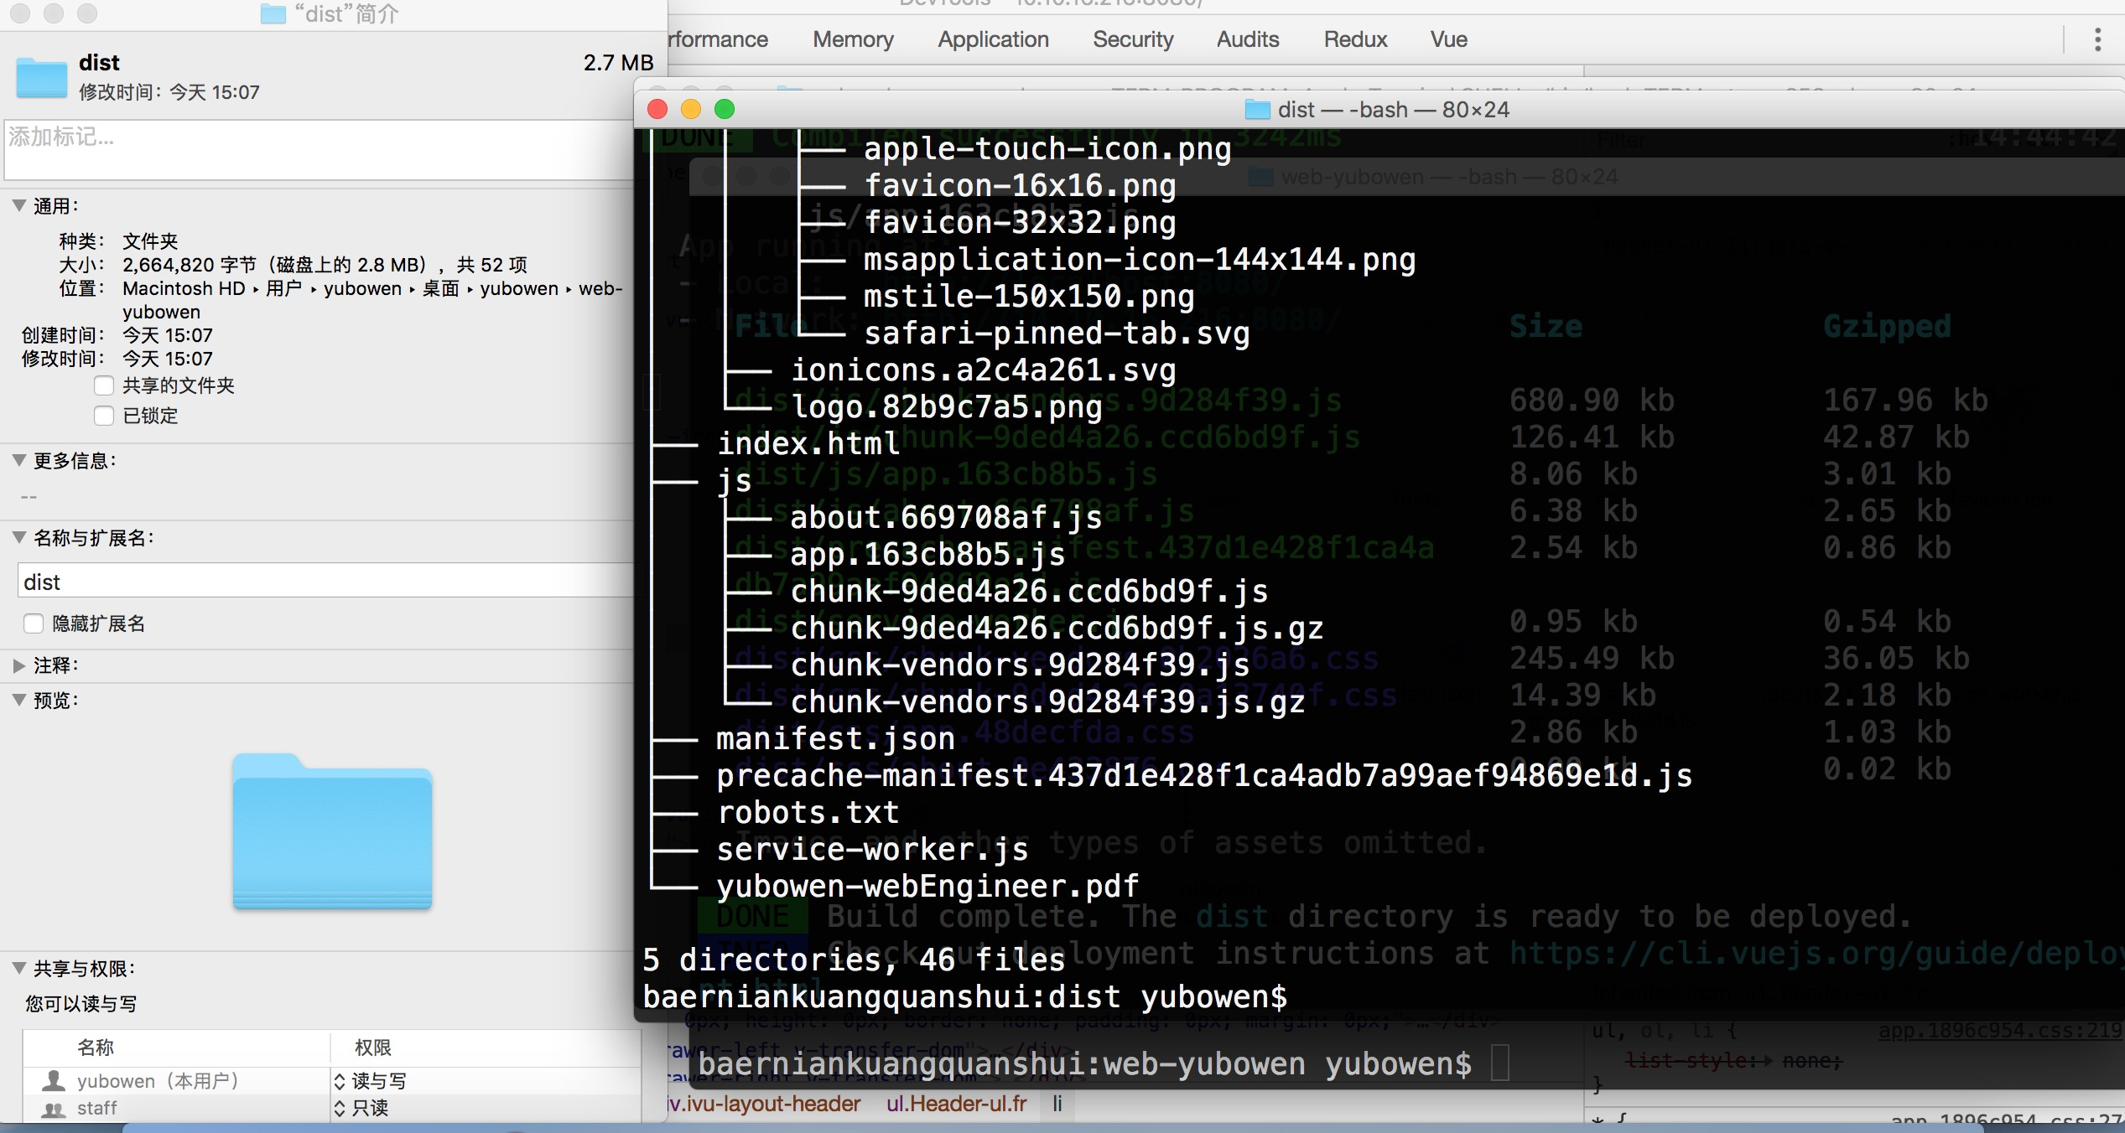
Task: Click the large folder preview thumbnail
Action: (x=332, y=831)
